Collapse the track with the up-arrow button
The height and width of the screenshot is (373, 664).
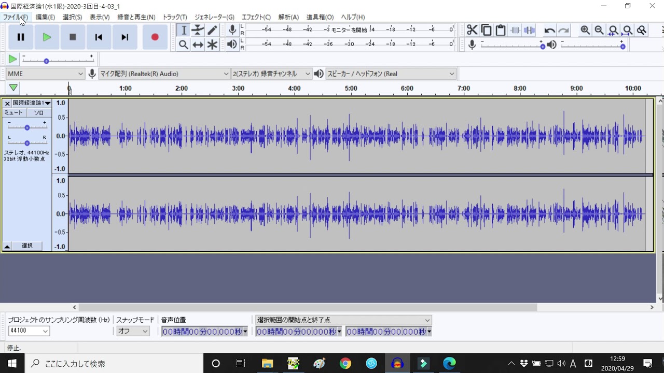click(x=7, y=246)
